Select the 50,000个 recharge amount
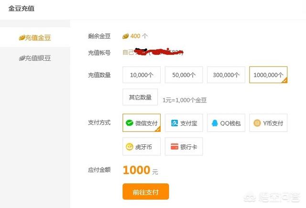306x208 pixels. point(184,75)
